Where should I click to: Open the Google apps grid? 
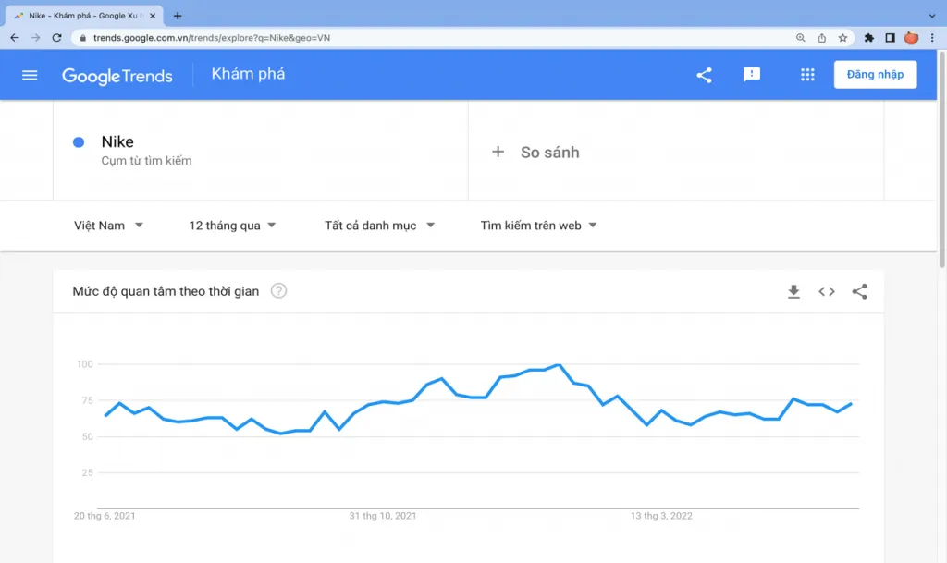point(807,74)
